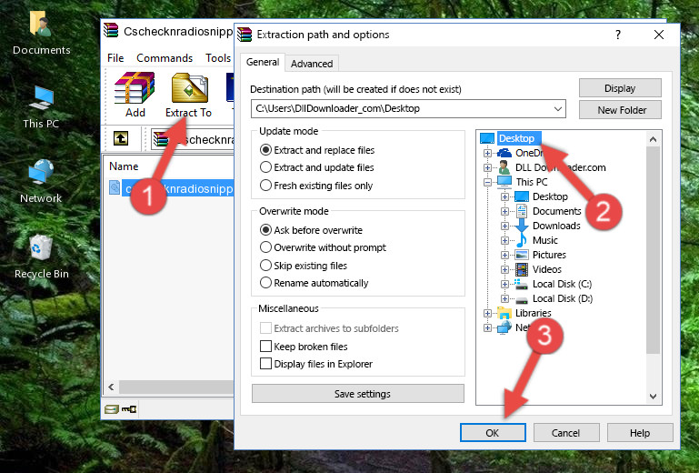Expand the Libraries tree node
Image resolution: width=699 pixels, height=473 pixels.
tap(488, 313)
